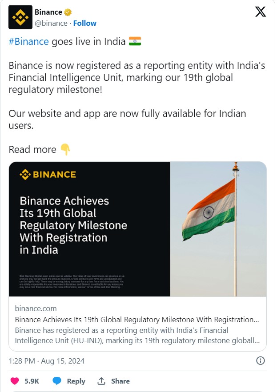Open the #Binance hashtag link
The image size is (277, 392).
[28, 41]
